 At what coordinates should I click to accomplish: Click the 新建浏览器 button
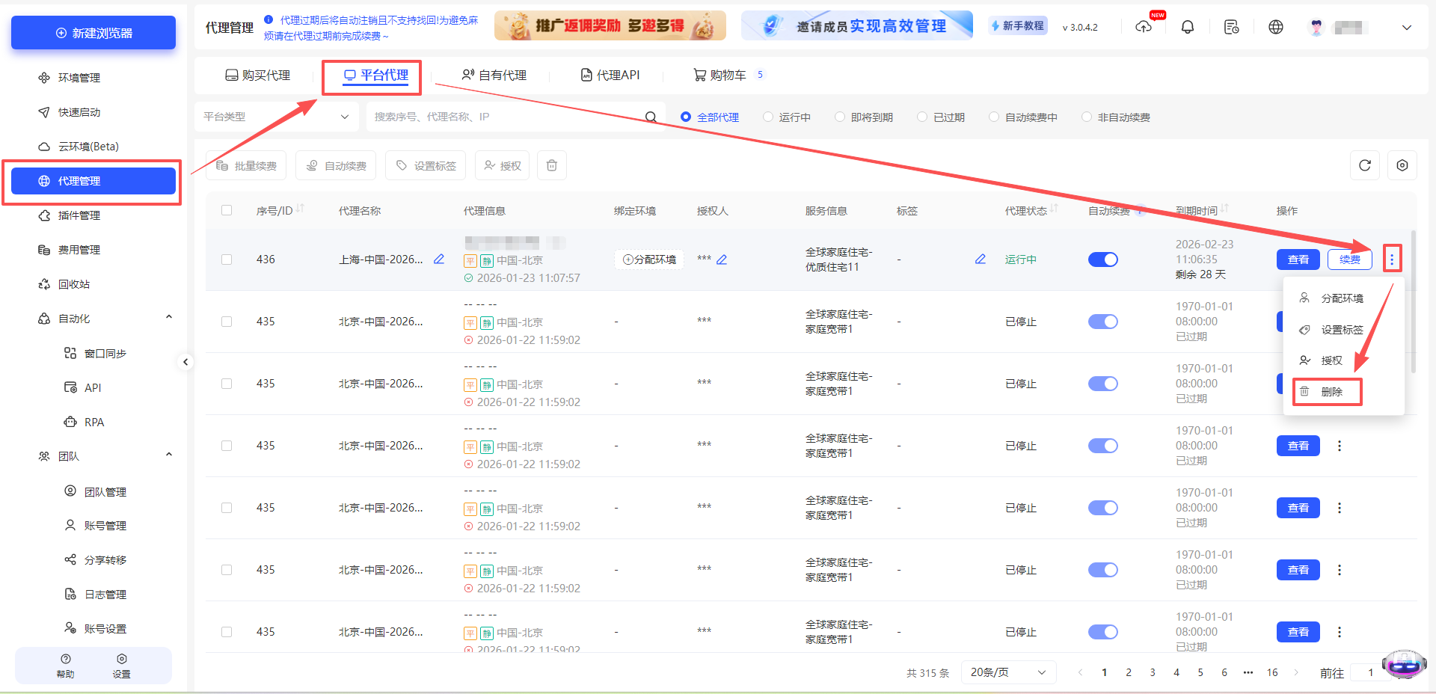93,32
